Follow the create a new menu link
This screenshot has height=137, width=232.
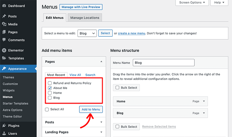tap(132, 33)
